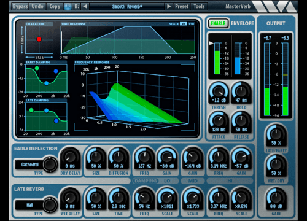Switch to the B preset slot
Viewport: 307px width, 221px height.
click(x=77, y=6)
